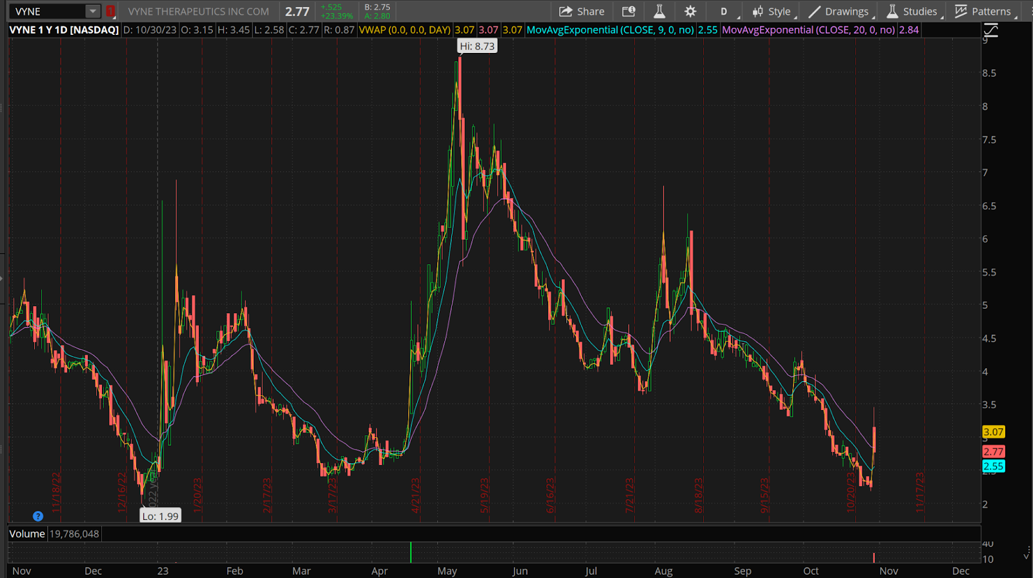This screenshot has height=578, width=1033.
Task: Open the D timeframe selector
Action: click(724, 12)
